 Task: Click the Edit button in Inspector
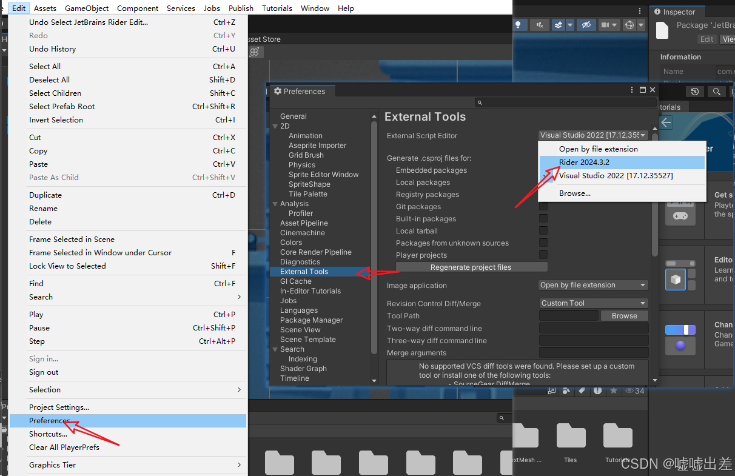click(x=706, y=39)
